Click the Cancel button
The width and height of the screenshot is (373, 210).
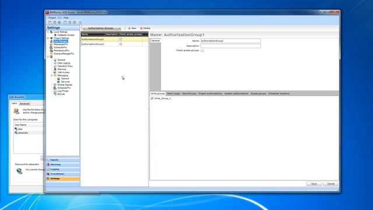coord(330,184)
